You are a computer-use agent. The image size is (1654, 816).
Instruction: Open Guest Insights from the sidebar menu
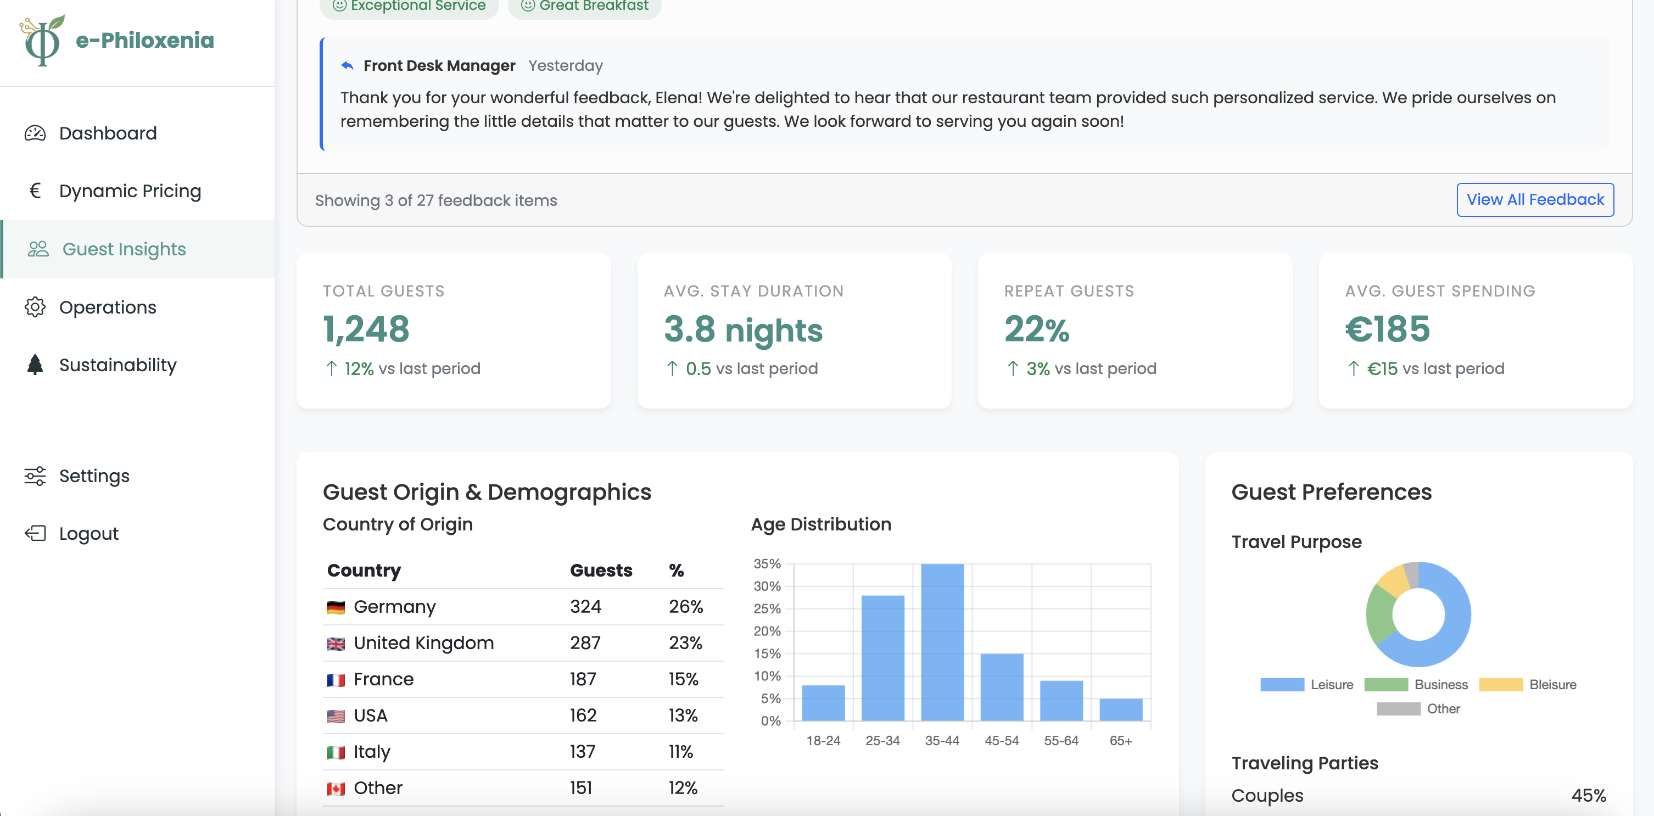tap(124, 249)
